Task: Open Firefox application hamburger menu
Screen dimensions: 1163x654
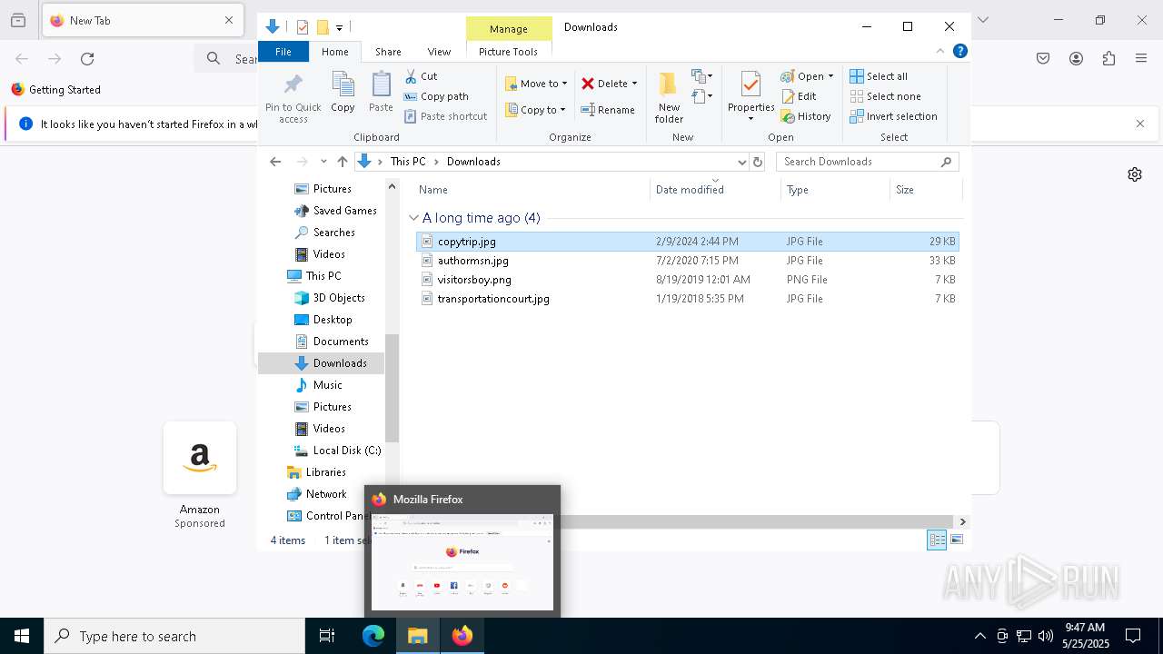Action: [x=1141, y=59]
